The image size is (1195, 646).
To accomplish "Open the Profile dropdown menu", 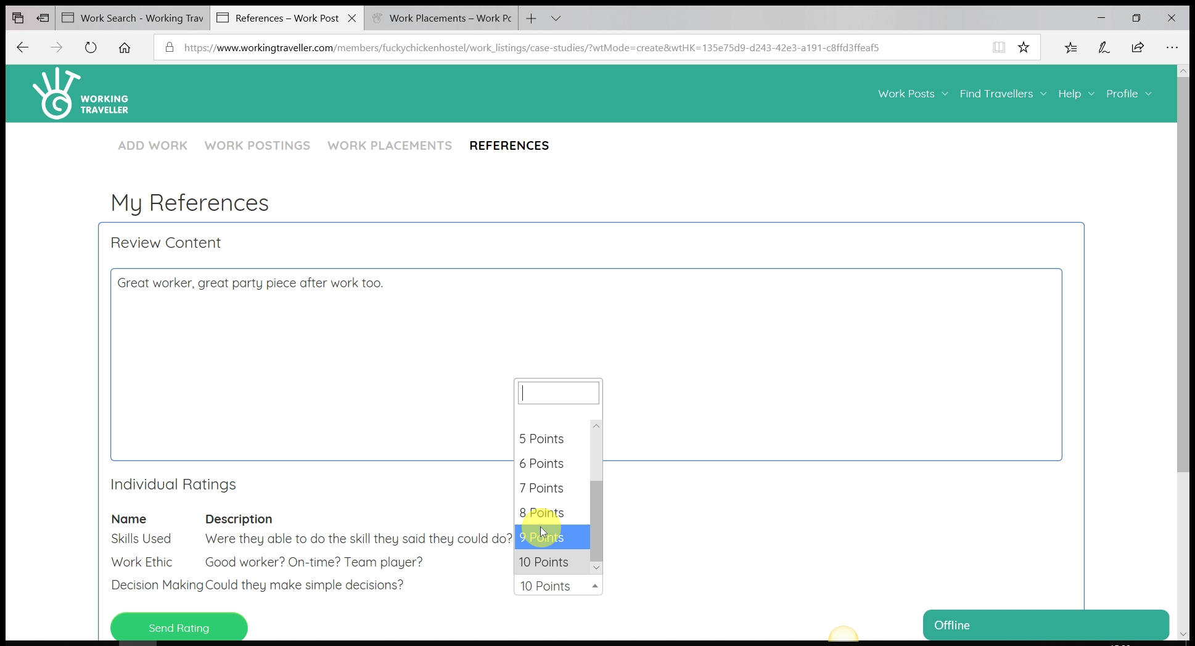I will (x=1128, y=94).
